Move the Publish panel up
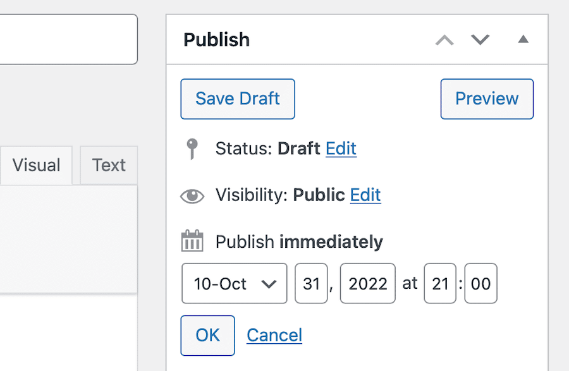569x371 pixels. [444, 40]
